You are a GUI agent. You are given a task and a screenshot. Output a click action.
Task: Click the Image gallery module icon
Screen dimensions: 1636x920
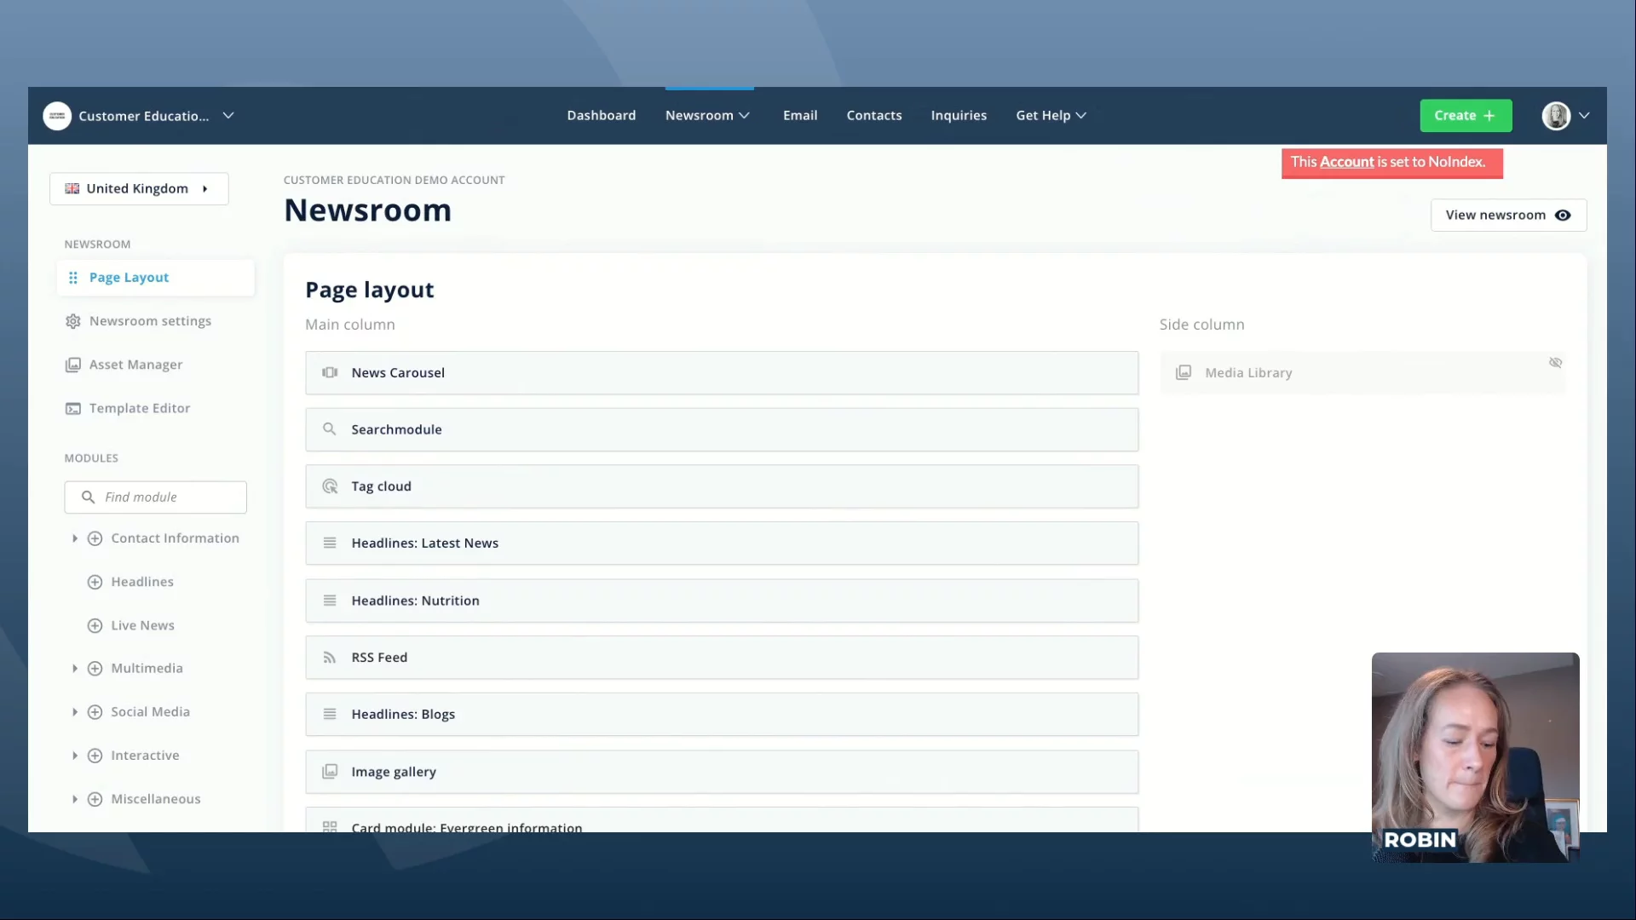[x=330, y=772]
